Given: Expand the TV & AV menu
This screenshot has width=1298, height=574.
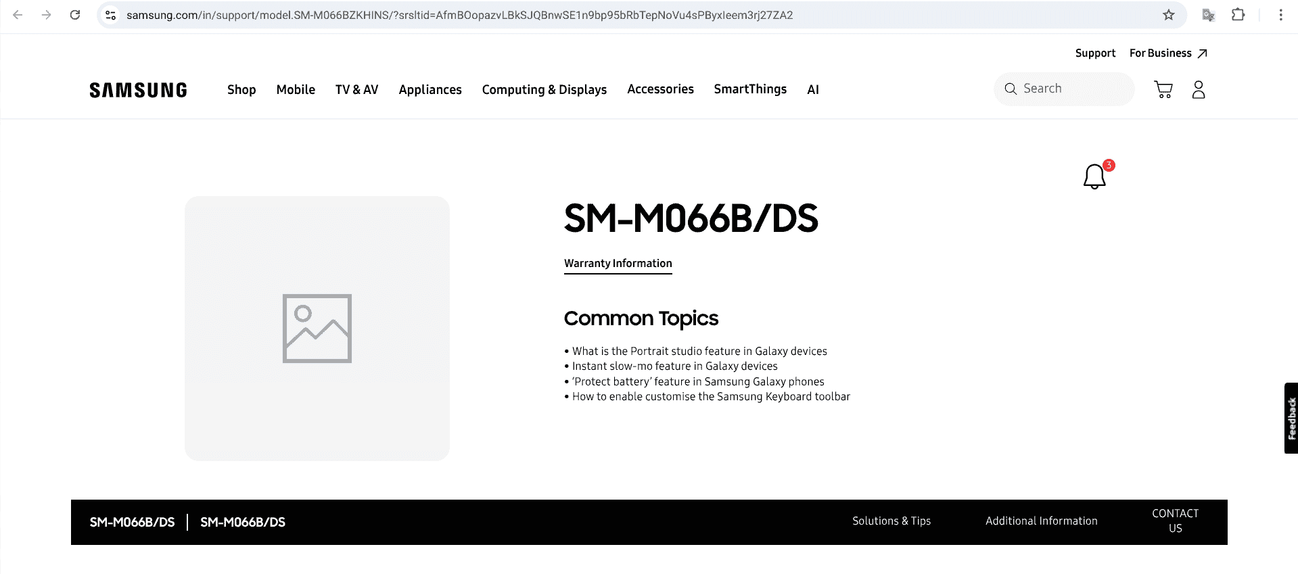Looking at the screenshot, I should 356,90.
